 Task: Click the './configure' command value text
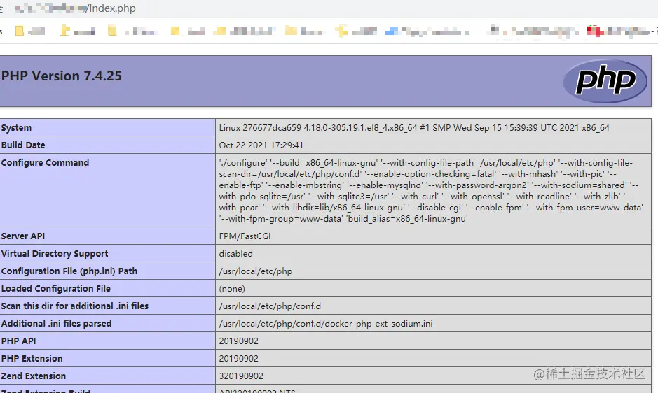point(431,191)
